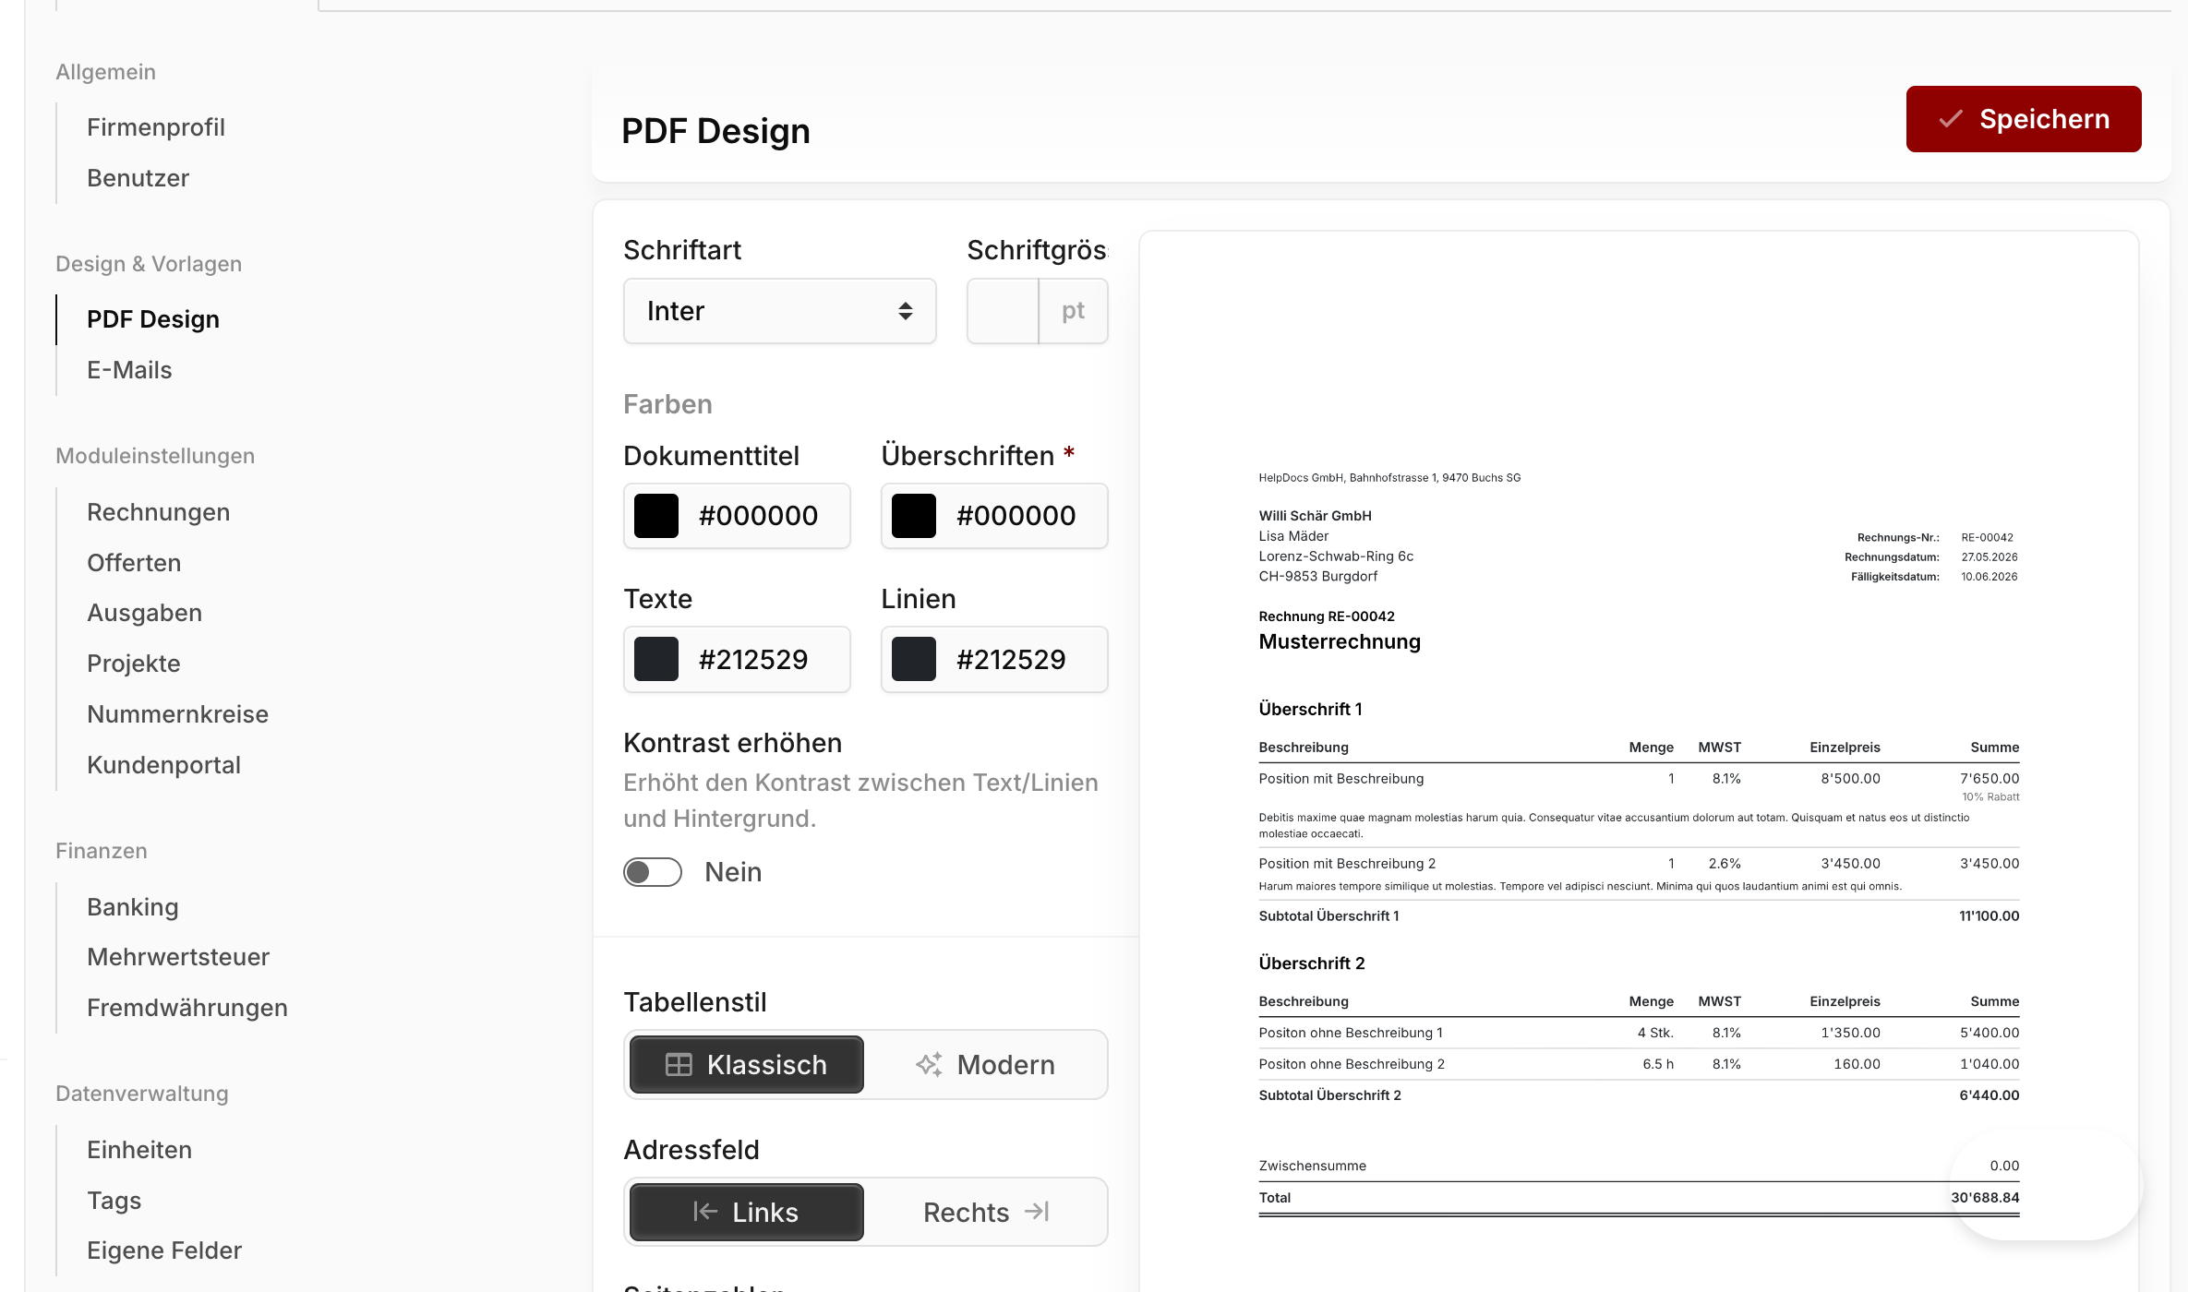
Task: Open Fremdwährungen settings
Action: [x=187, y=1008]
